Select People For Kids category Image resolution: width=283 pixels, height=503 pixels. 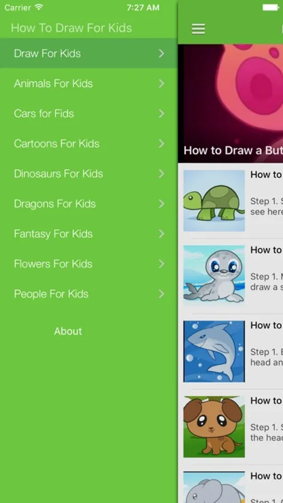pos(88,294)
